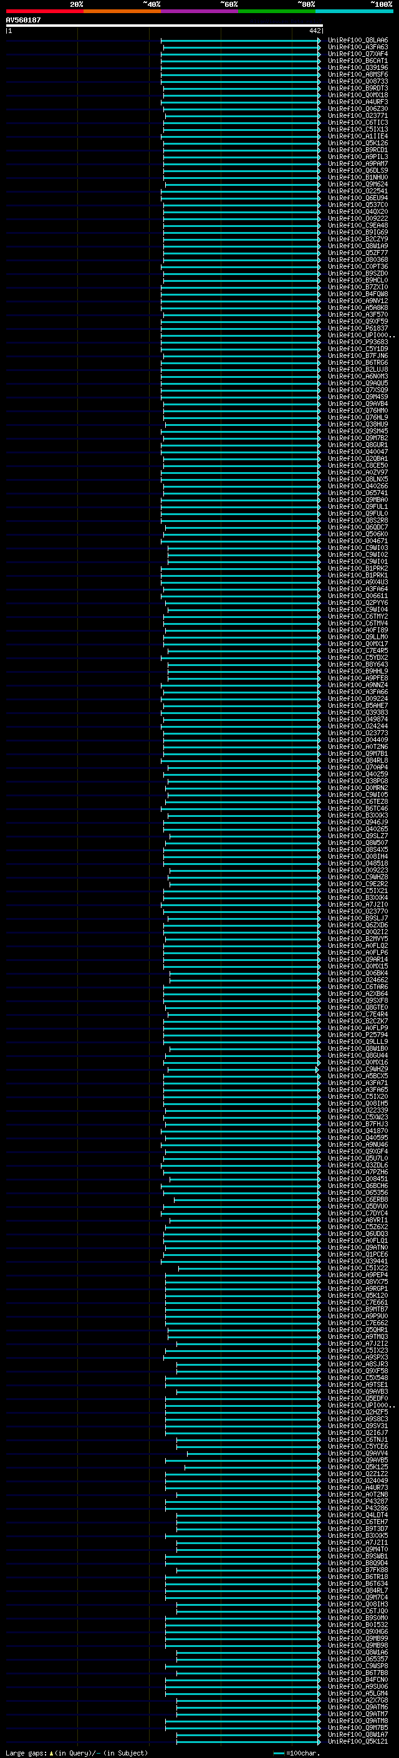Viewport: 399px width, 1758px height.
Task: Select the UniRef100_A1IIE4 label
Action: tap(357, 137)
